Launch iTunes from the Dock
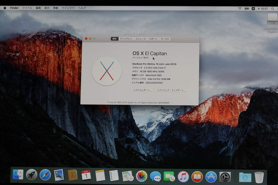278x185 pixels. [183, 176]
